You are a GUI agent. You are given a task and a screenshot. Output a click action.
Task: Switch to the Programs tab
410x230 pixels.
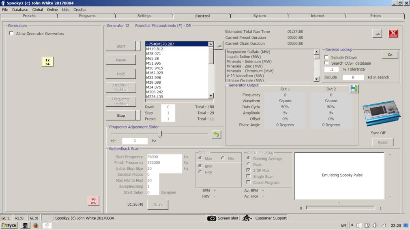87,16
